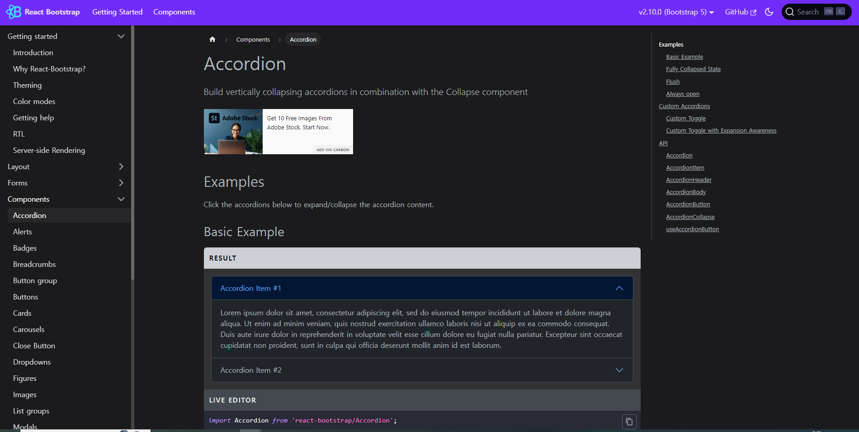This screenshot has width=859, height=432.
Task: Select Alerts in the sidebar
Action: click(x=23, y=232)
